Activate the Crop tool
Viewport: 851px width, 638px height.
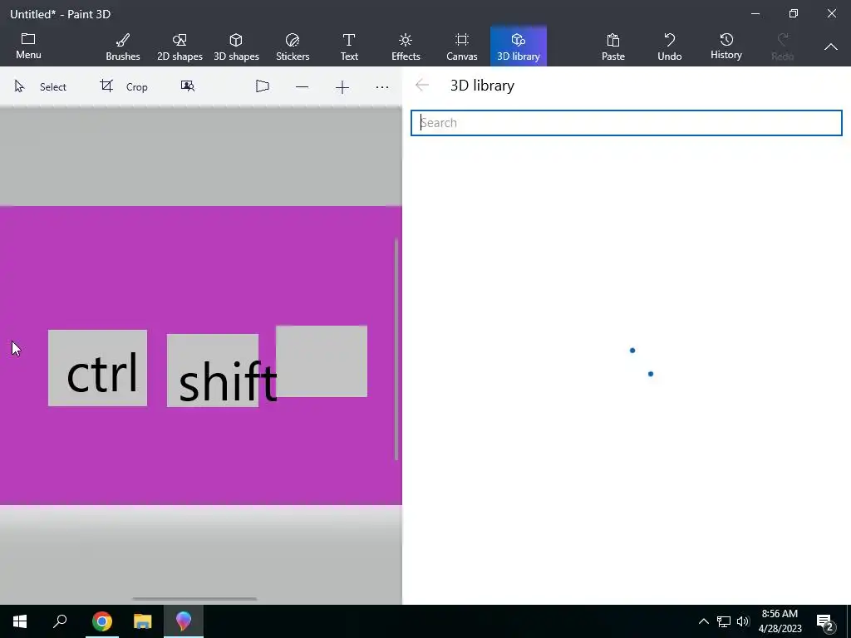click(x=124, y=86)
